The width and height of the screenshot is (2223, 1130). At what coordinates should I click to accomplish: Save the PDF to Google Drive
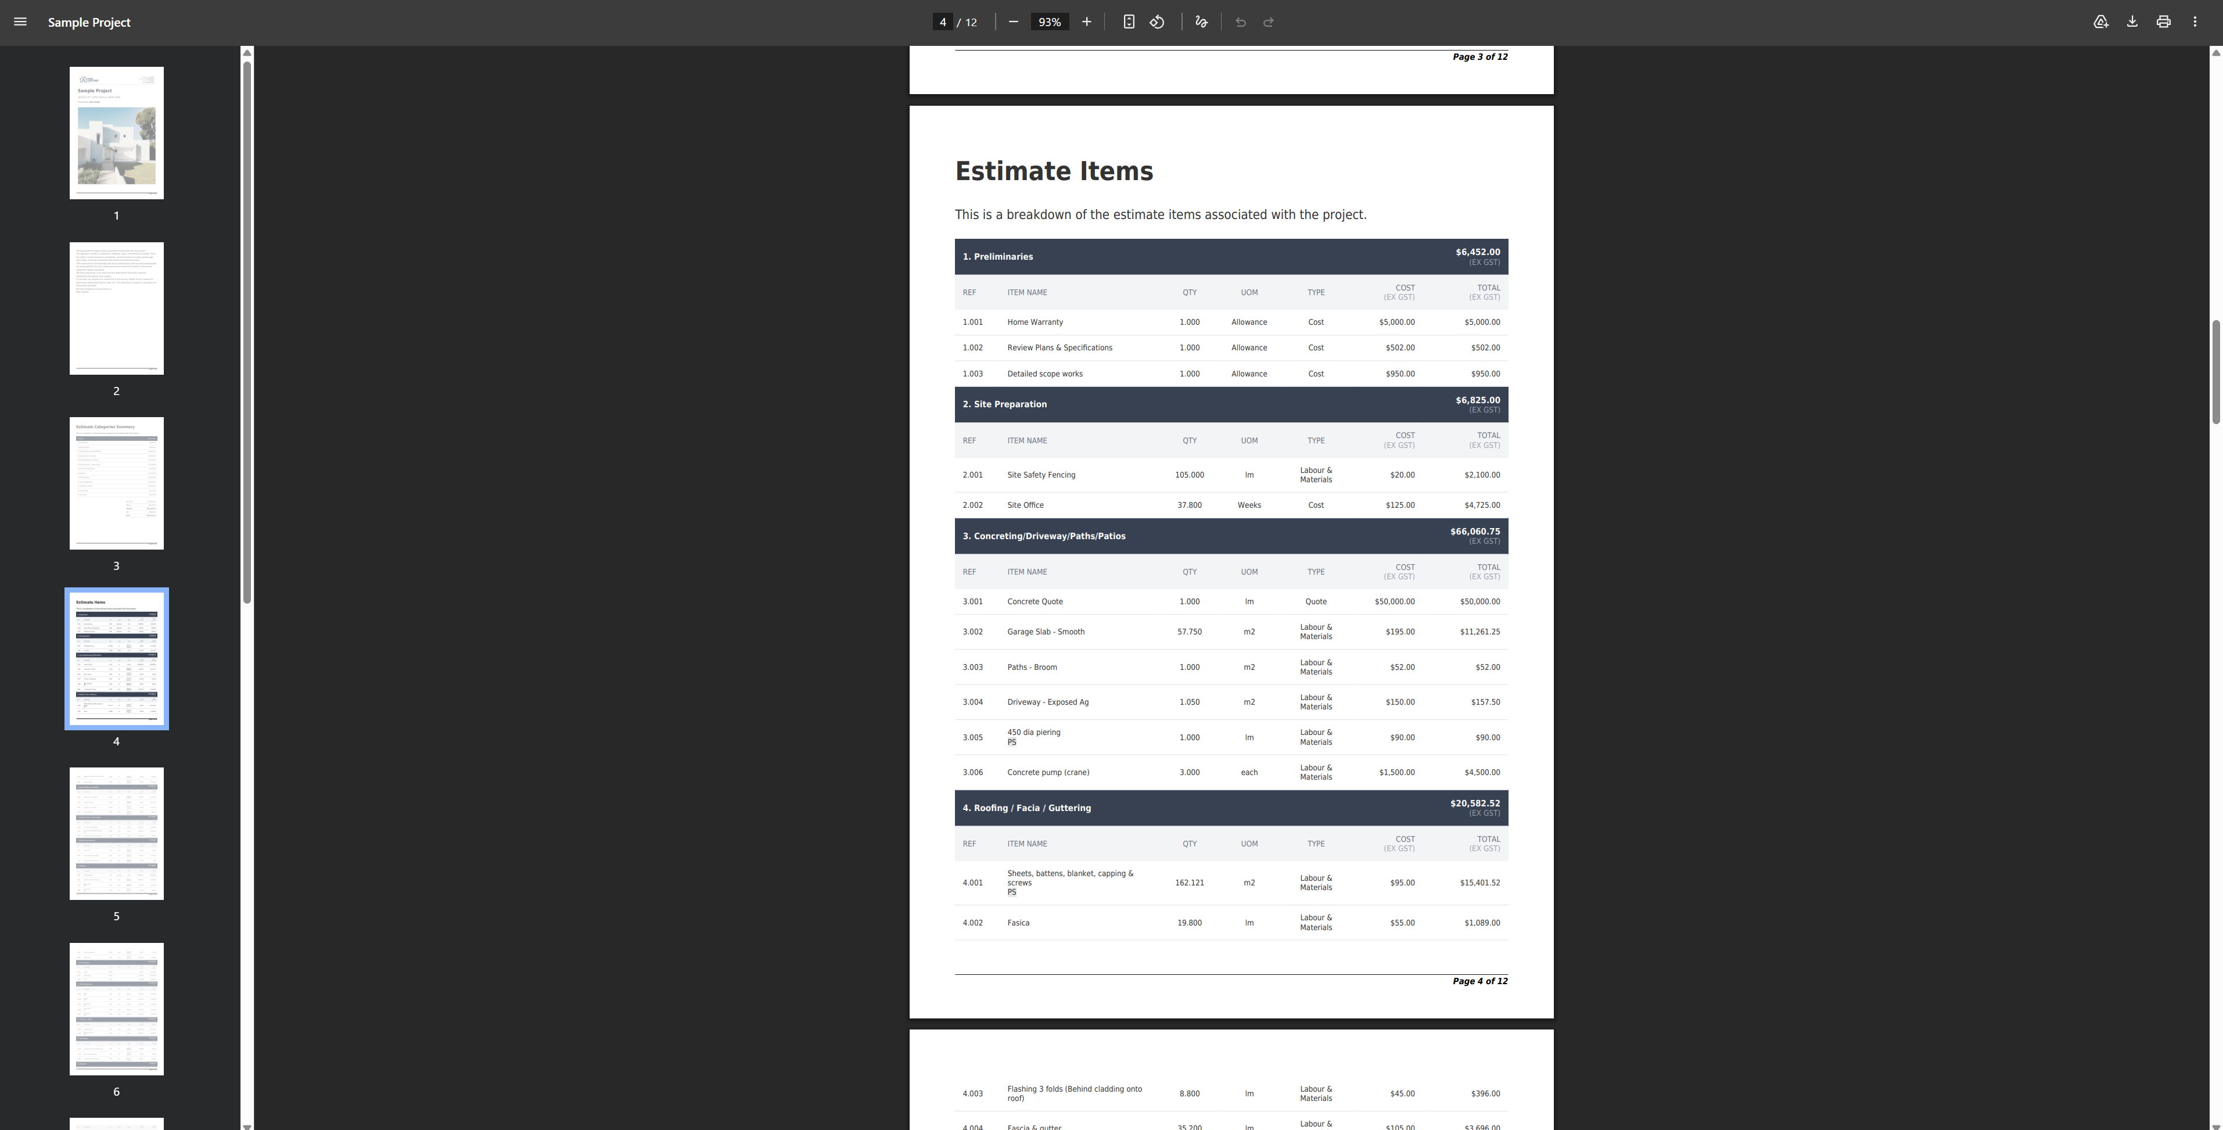point(2100,21)
